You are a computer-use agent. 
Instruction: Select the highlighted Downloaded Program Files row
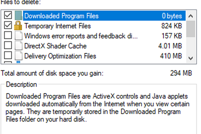click(x=104, y=16)
